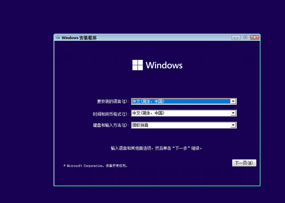Minimize the Windows 安装程序 window
This screenshot has width=285, height=203.
236,37
